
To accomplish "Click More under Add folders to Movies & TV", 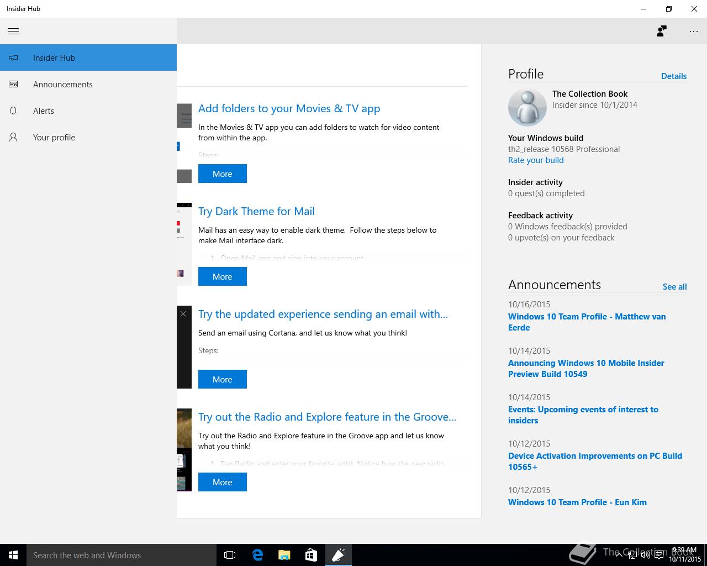I will [x=223, y=174].
